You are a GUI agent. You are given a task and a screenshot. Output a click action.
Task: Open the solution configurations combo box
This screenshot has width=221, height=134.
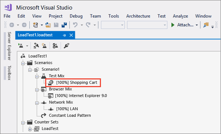(x=113, y=25)
